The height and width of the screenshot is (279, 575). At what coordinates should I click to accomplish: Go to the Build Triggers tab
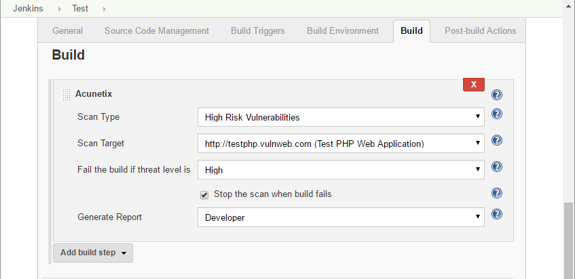[x=257, y=31]
